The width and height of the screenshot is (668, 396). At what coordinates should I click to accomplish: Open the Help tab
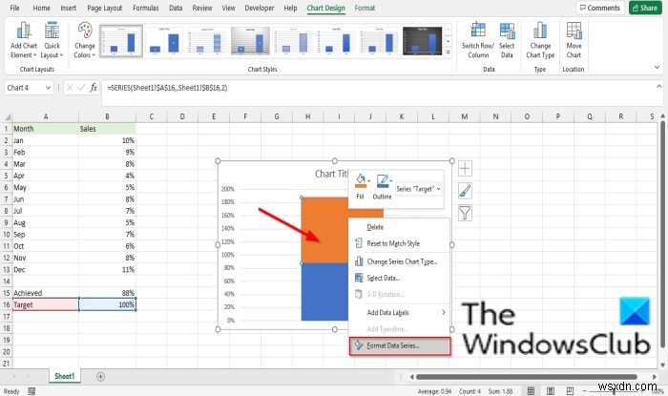click(290, 8)
